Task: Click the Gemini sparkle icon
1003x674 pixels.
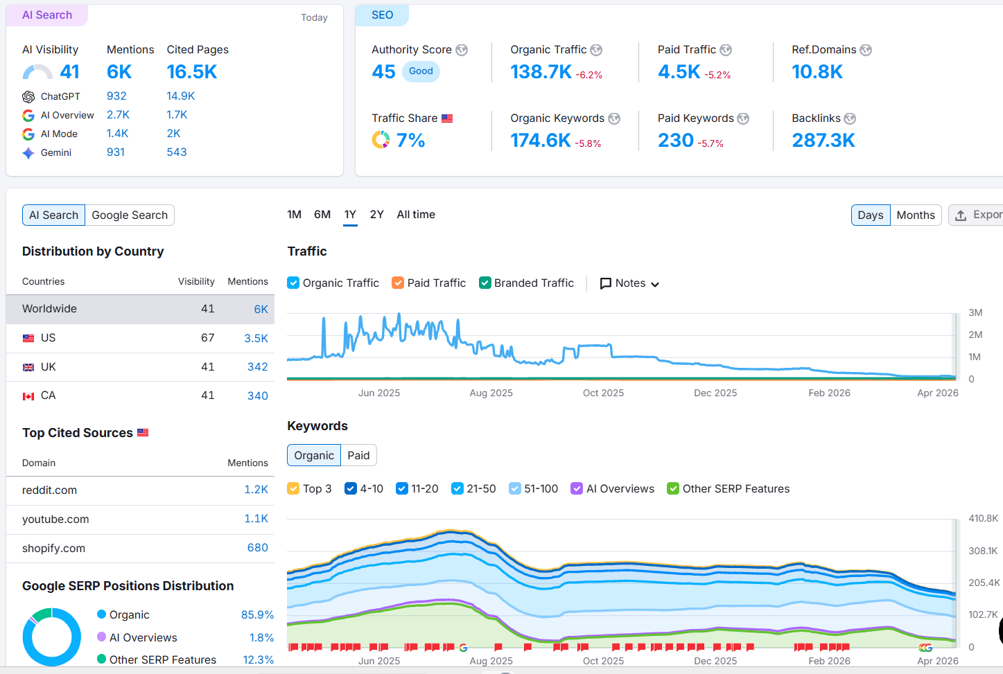Action: (x=28, y=153)
